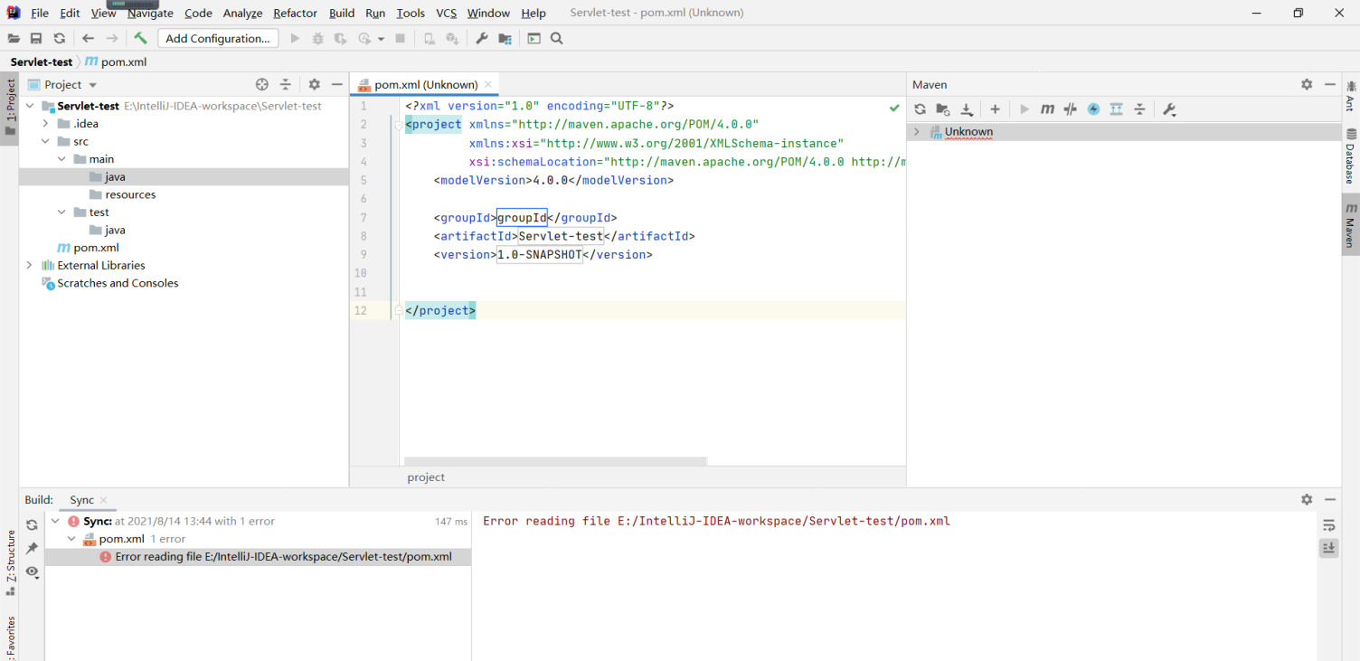Collapse the Servlet-test root node in Project tree
The height and width of the screenshot is (661, 1360).
click(x=30, y=106)
